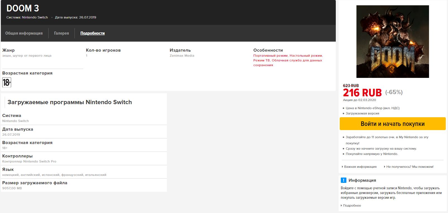Click the Контроллер Nintendo Switch Pro text
The image size is (448, 213).
29,161
